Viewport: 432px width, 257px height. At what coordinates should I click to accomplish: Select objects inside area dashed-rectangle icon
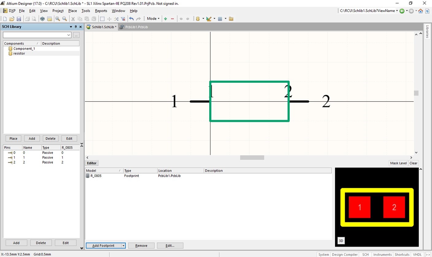click(x=102, y=19)
